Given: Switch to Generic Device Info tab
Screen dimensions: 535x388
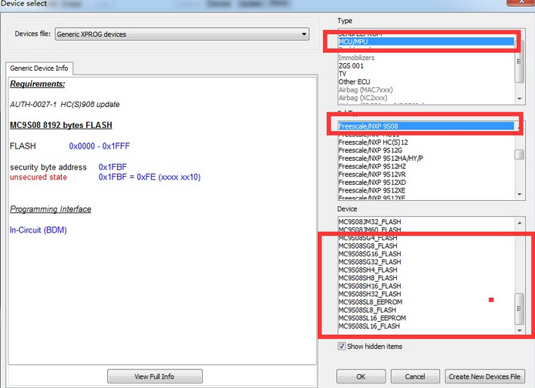Looking at the screenshot, I should 39,68.
